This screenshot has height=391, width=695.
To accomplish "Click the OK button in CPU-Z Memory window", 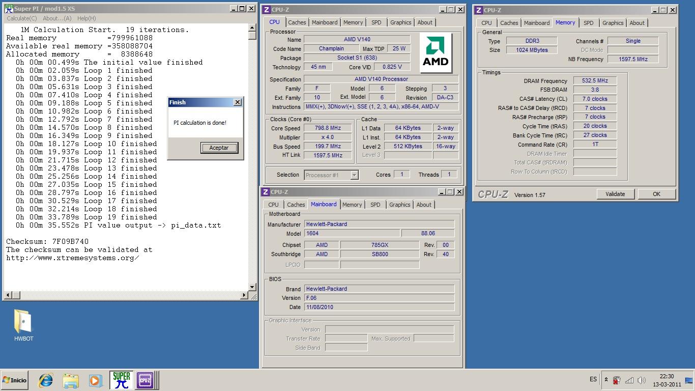I will (x=656, y=194).
